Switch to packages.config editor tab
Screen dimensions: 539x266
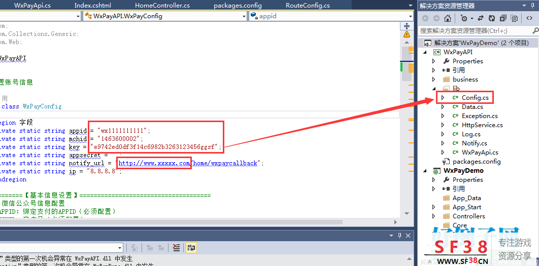(238, 6)
